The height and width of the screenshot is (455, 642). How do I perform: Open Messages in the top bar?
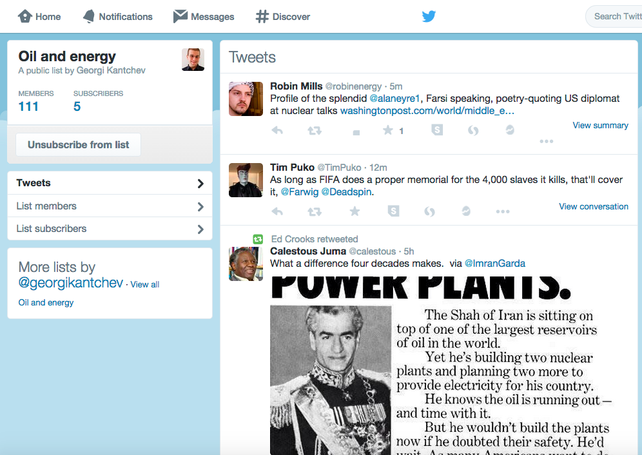pos(204,17)
